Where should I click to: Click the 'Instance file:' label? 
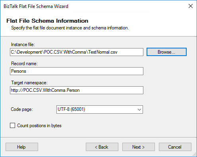coord(23,45)
